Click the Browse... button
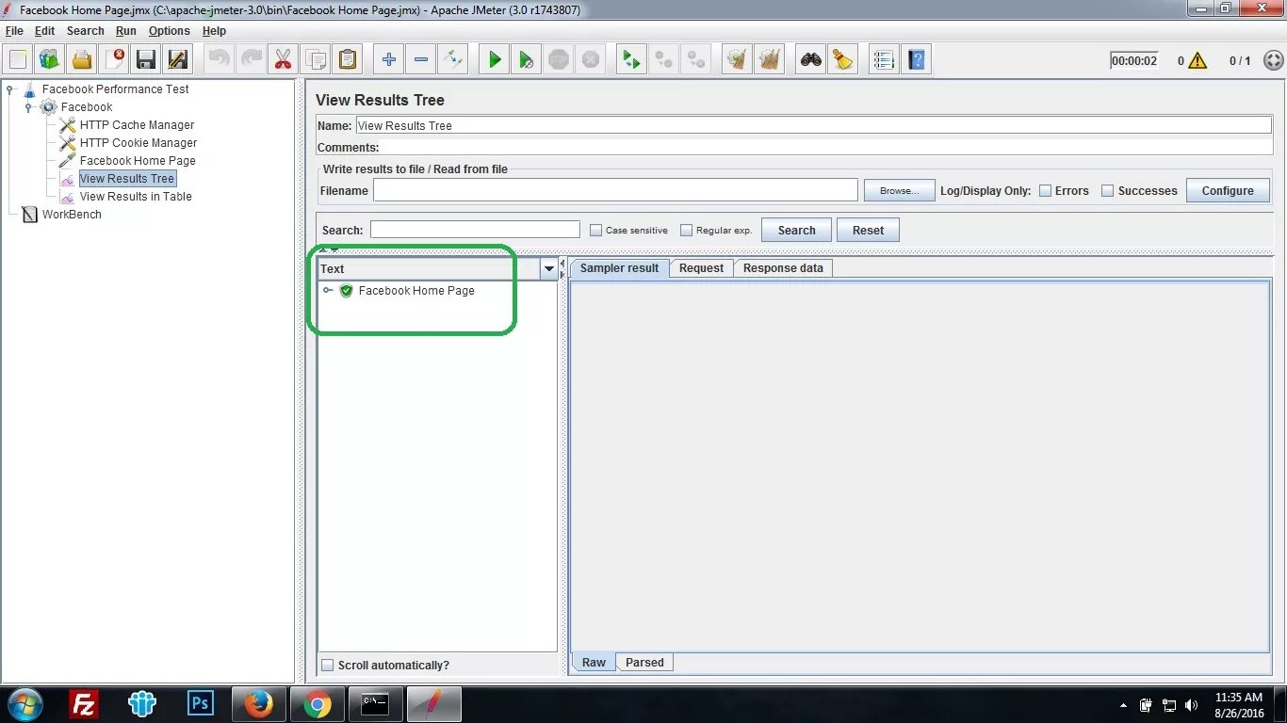 click(x=899, y=190)
